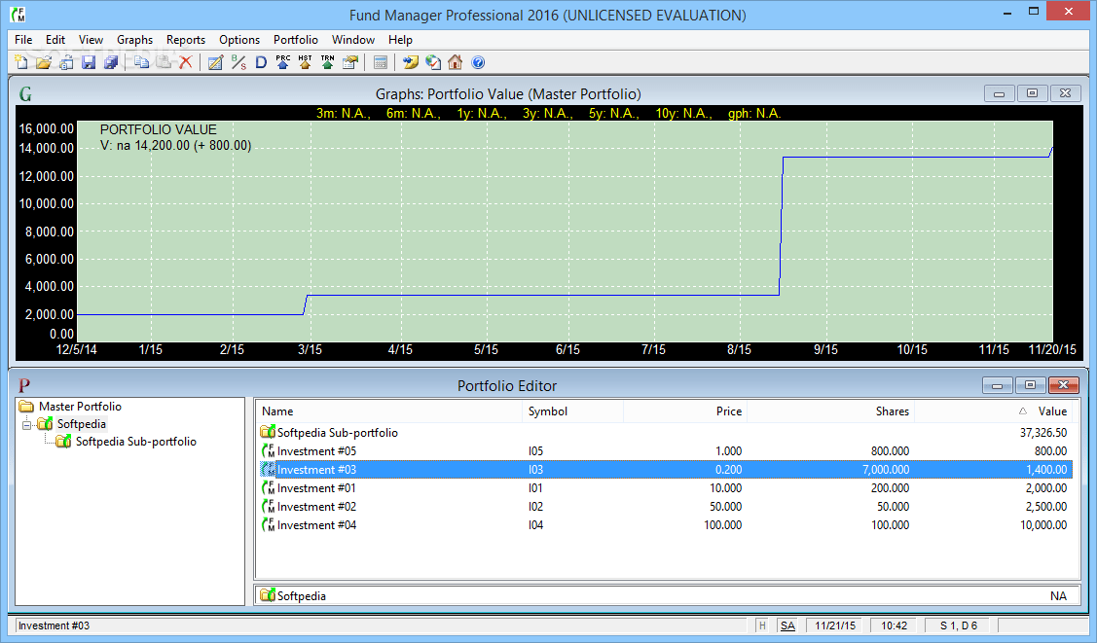The image size is (1097, 643).
Task: Open the Portfolio menu
Action: point(296,40)
